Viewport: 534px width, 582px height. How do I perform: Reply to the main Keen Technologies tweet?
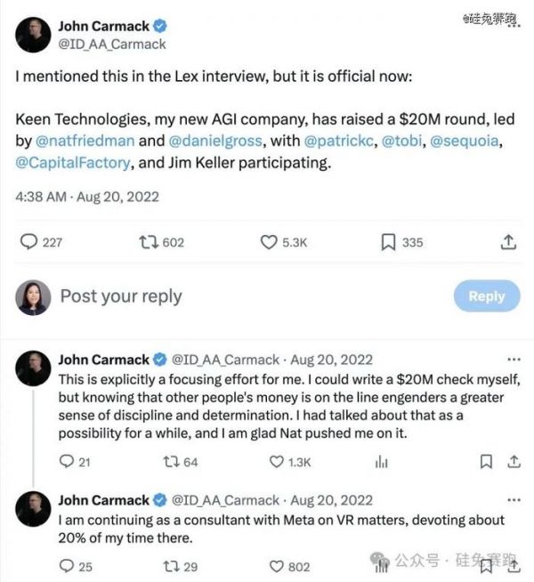click(x=29, y=241)
